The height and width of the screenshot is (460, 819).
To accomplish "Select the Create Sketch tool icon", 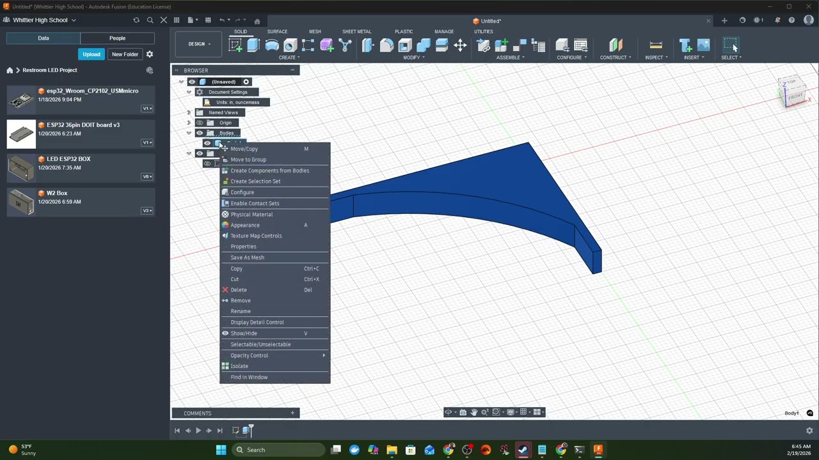I will coord(235,45).
